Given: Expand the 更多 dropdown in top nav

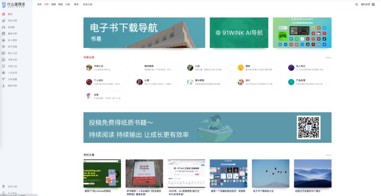Looking at the screenshot, I should point(77,4).
